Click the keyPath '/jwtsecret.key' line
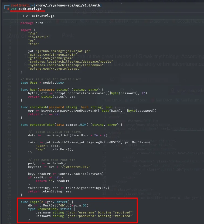Image resolution: width=204 pixels, height=224 pixels. click(59, 167)
